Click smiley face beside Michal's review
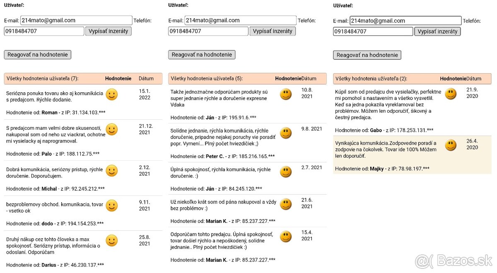 [111, 171]
